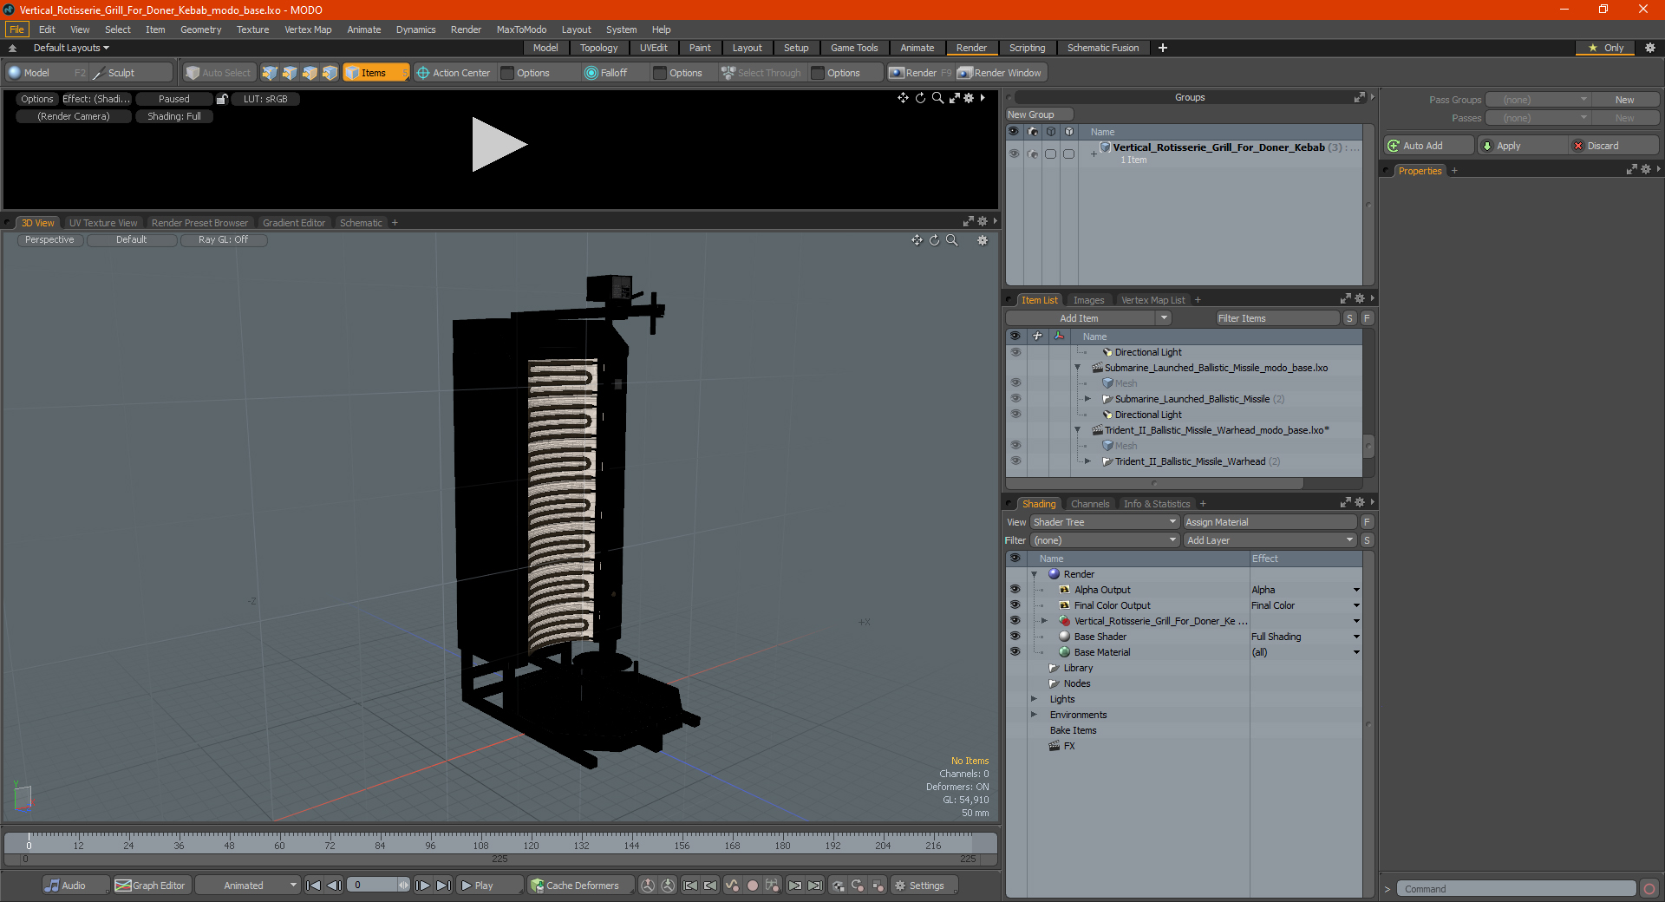Viewport: 1665px width, 902px height.
Task: Open Default Layouts dropdown
Action: [x=71, y=48]
